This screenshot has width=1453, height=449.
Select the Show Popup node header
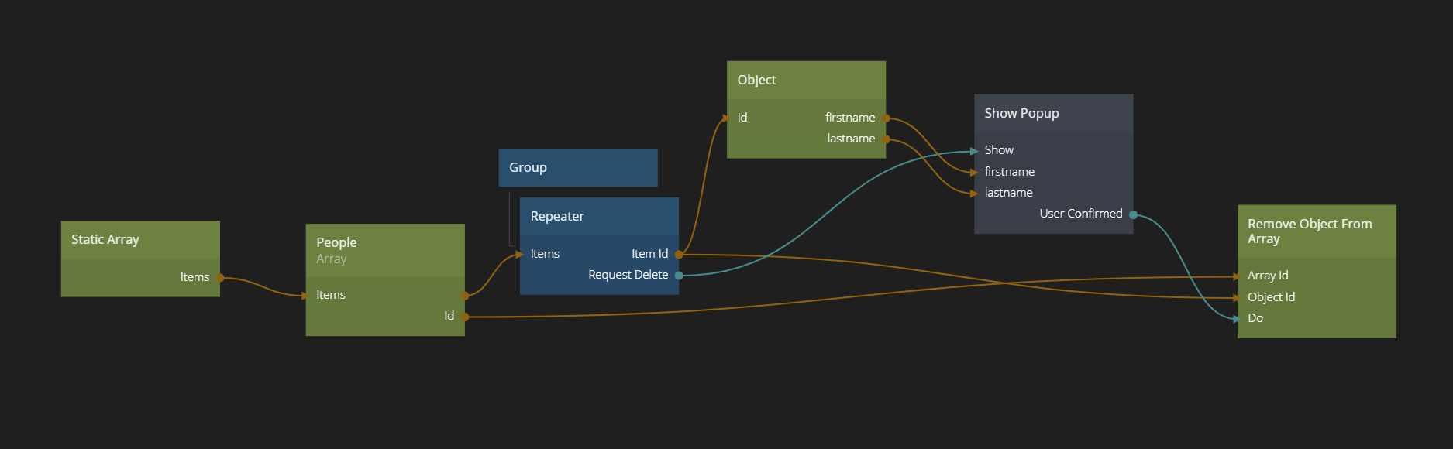pos(1053,114)
